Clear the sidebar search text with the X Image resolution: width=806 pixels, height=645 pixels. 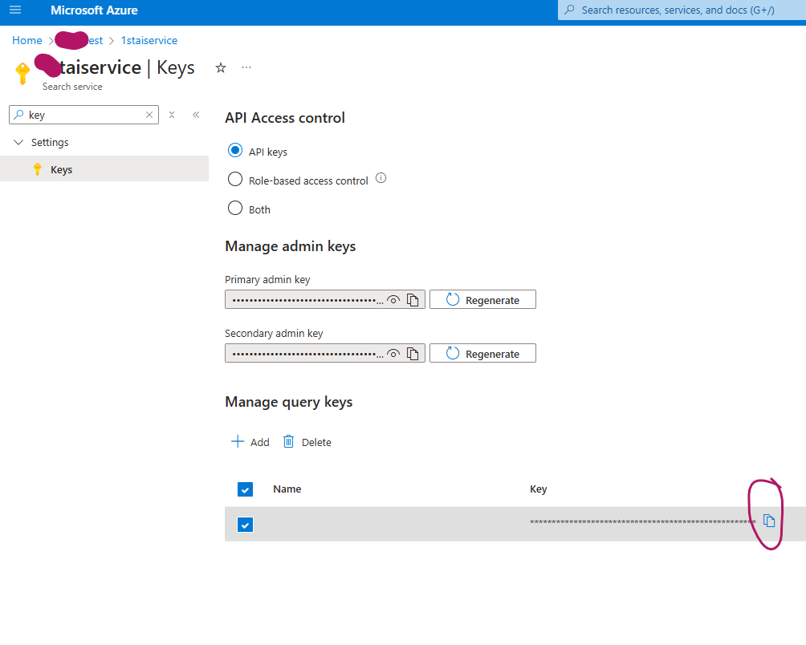pyautogui.click(x=149, y=115)
